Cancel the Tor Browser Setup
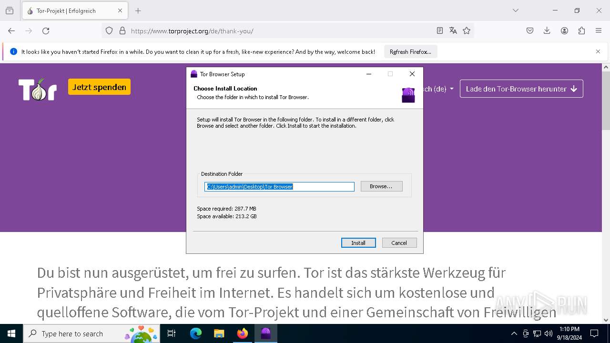Image resolution: width=610 pixels, height=343 pixels. [x=399, y=243]
